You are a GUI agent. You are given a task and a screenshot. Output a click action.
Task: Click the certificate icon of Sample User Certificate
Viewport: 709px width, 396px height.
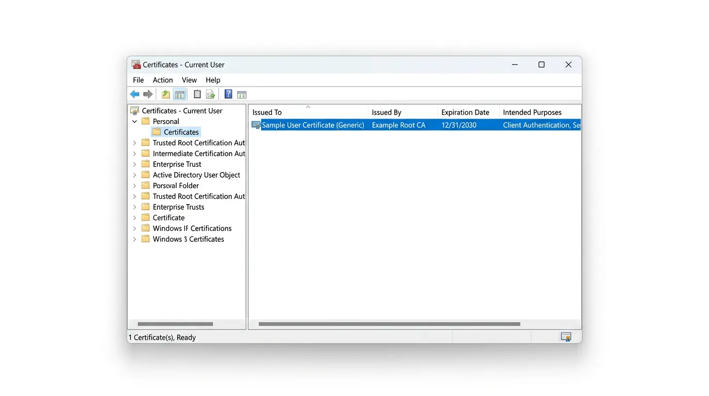[256, 125]
